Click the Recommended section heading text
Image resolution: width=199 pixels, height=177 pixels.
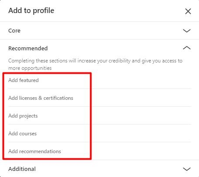(x=28, y=48)
